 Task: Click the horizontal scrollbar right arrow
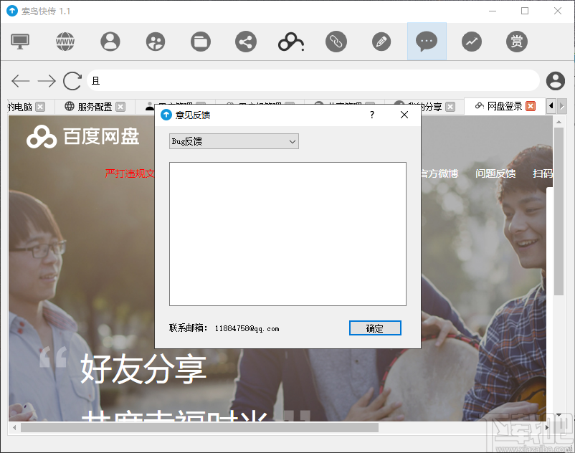[x=547, y=427]
